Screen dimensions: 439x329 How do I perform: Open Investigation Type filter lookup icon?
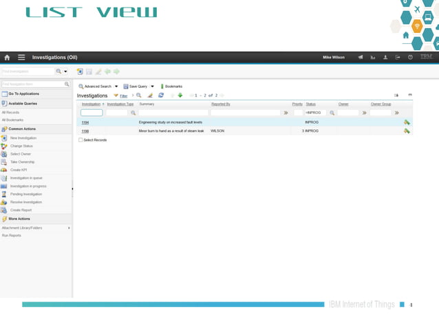(x=133, y=113)
